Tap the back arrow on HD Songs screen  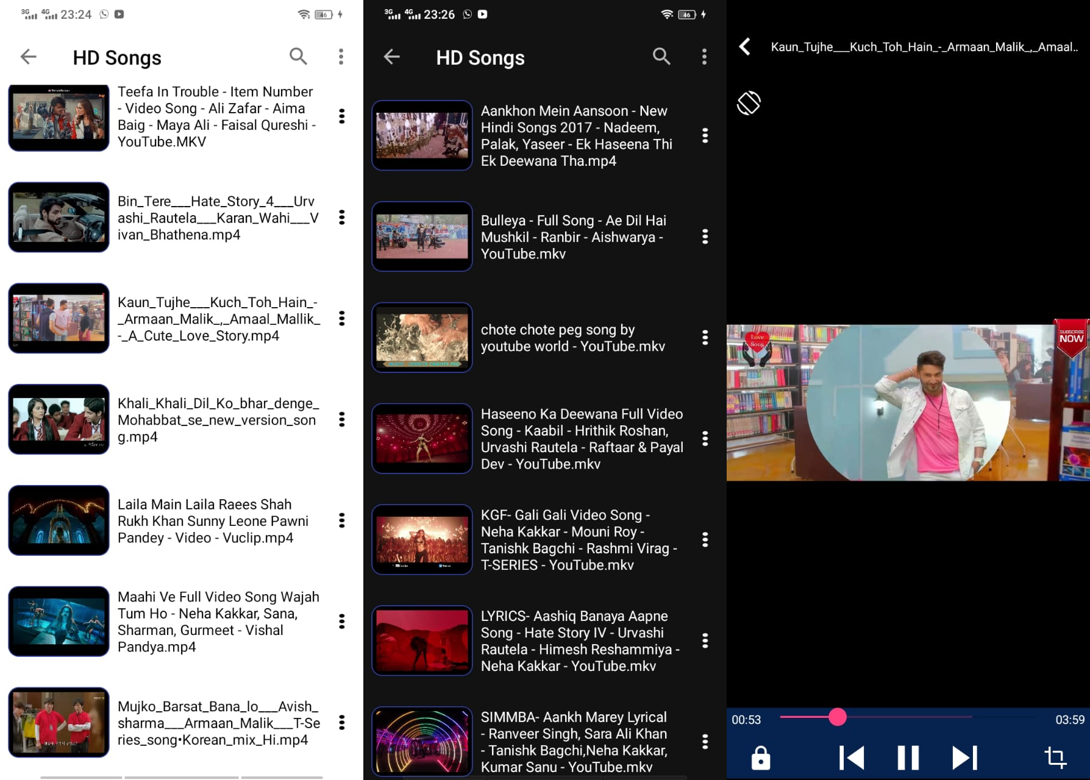[28, 56]
